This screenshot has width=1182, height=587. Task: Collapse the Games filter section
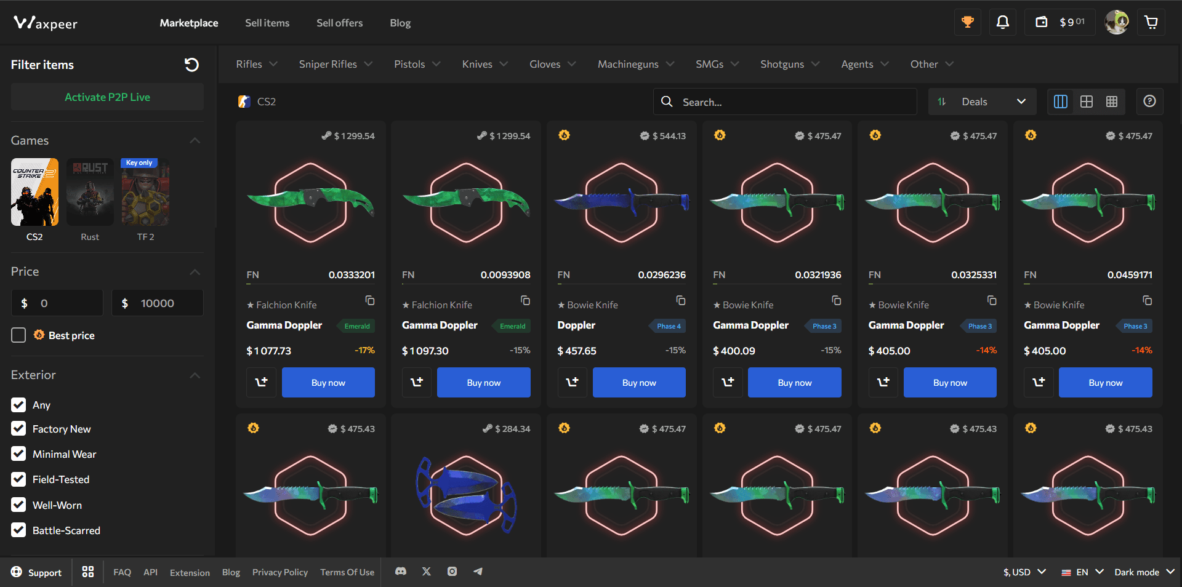pos(195,141)
